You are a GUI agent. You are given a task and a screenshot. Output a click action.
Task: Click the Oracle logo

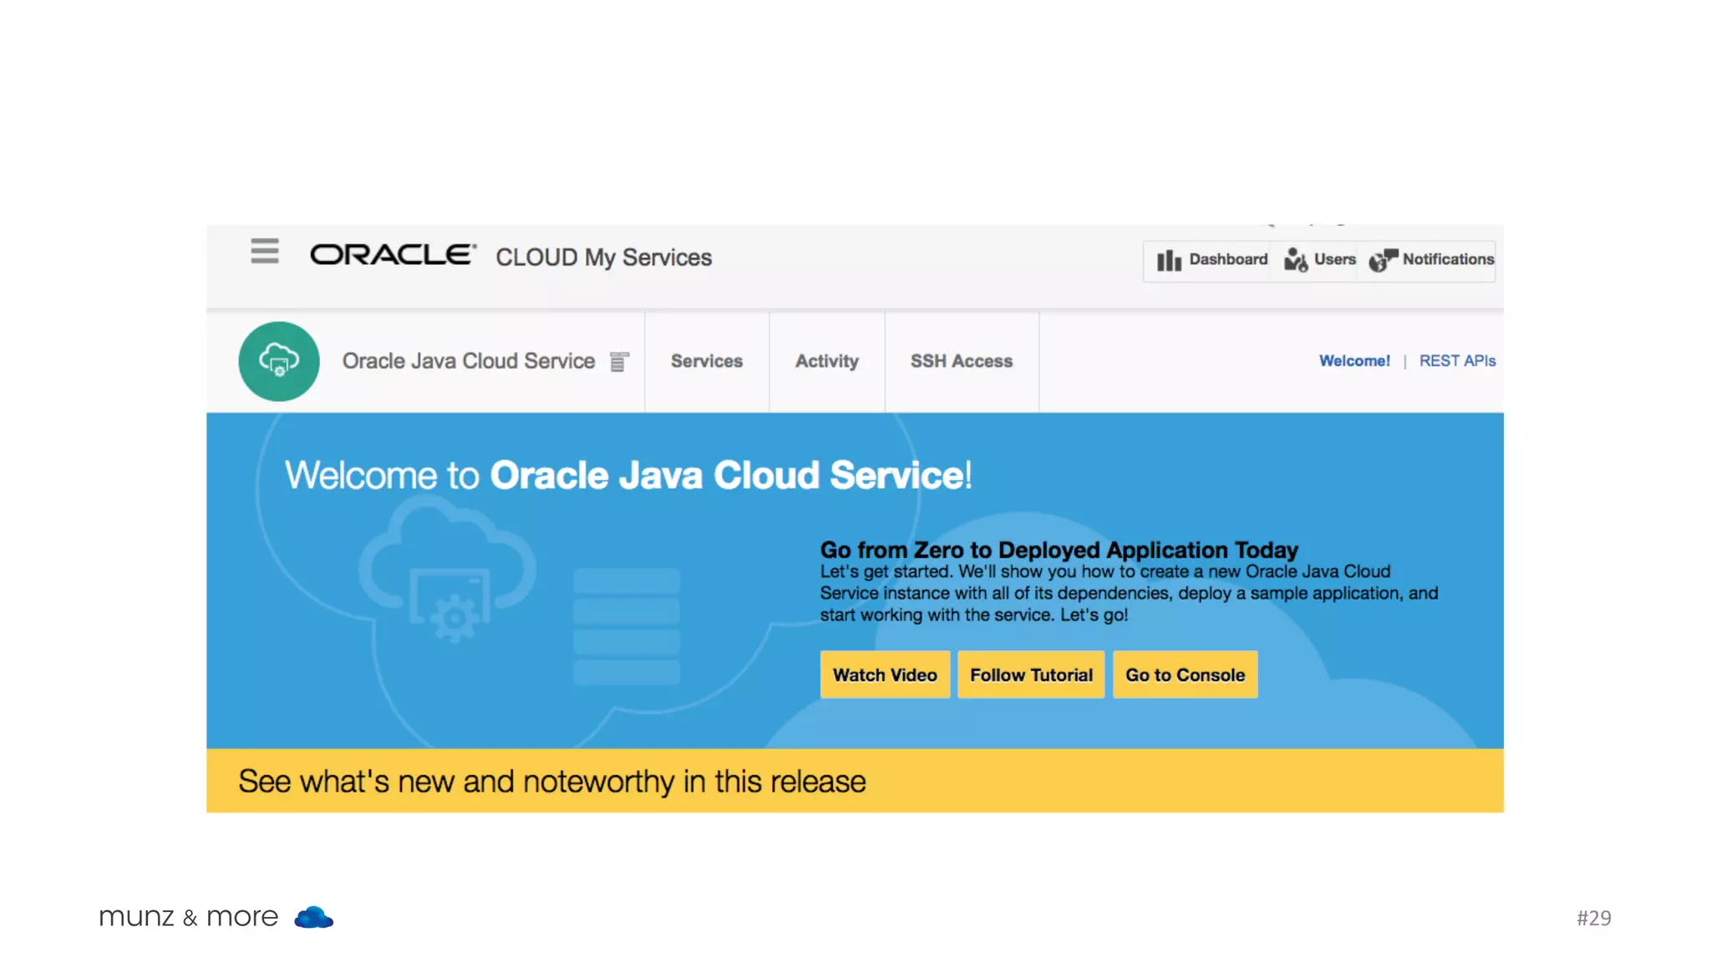click(x=393, y=255)
